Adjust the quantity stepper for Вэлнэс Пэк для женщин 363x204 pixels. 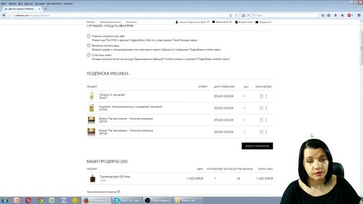tap(266, 132)
